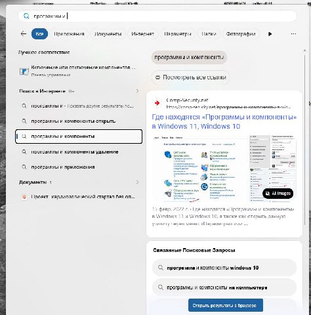The height and width of the screenshot is (315, 311).
Task: Select the 'Фотографии' filter tab
Action: click(x=241, y=34)
